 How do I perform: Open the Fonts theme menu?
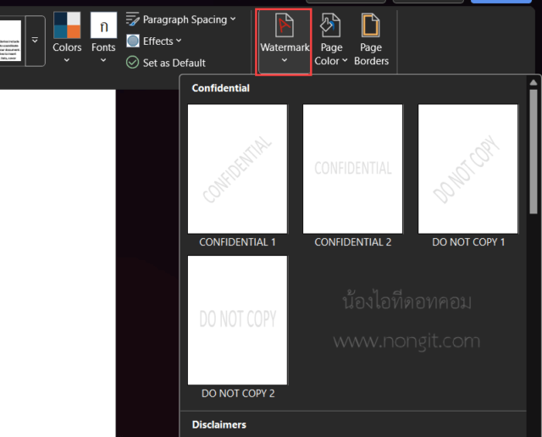click(x=103, y=37)
